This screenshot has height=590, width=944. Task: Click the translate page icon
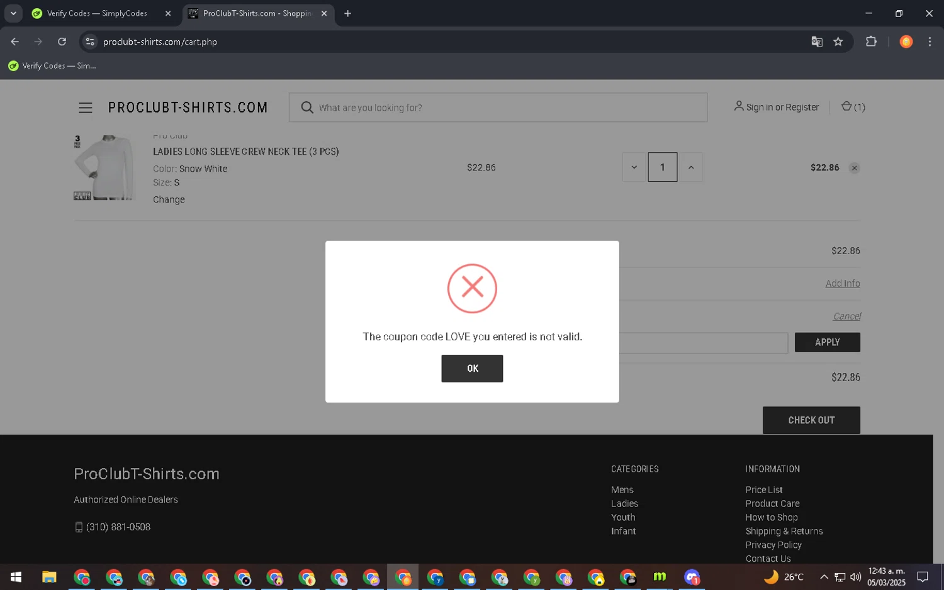(817, 42)
